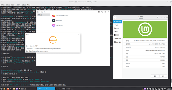
Task: Open the 帮助(H) menu in Terminal
Action: point(29,5)
